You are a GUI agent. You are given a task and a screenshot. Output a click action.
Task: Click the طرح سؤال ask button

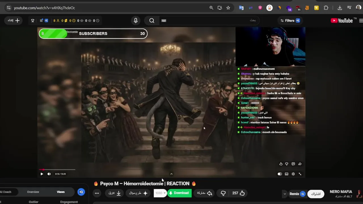138,193
